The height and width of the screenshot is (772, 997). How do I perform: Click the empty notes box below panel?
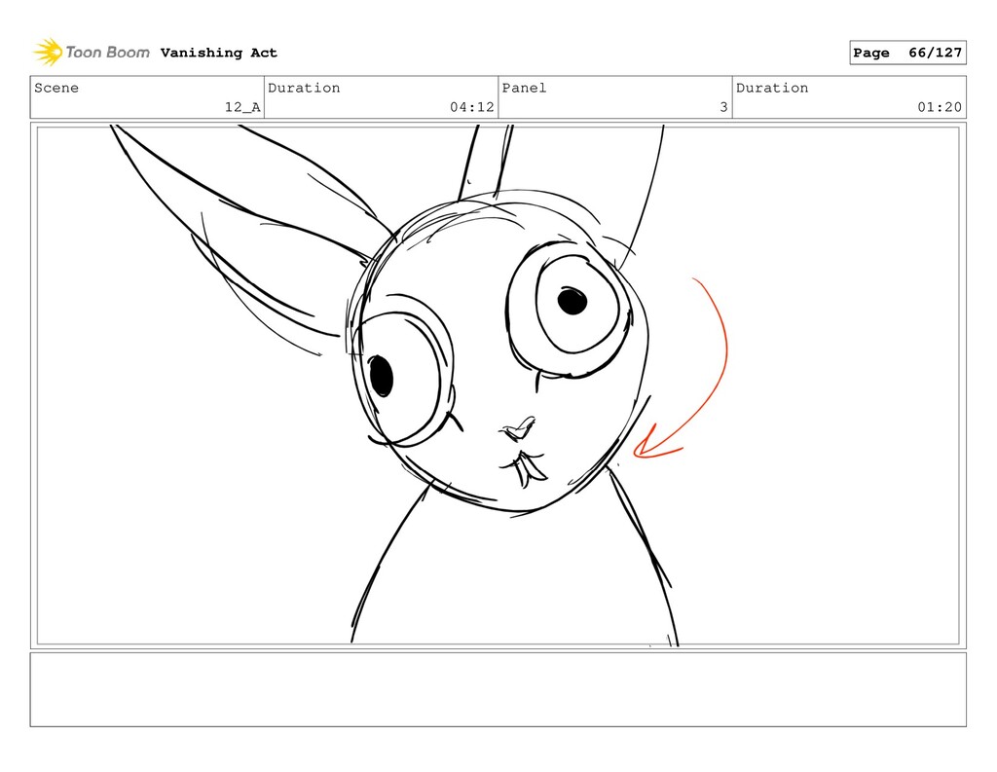(498, 689)
